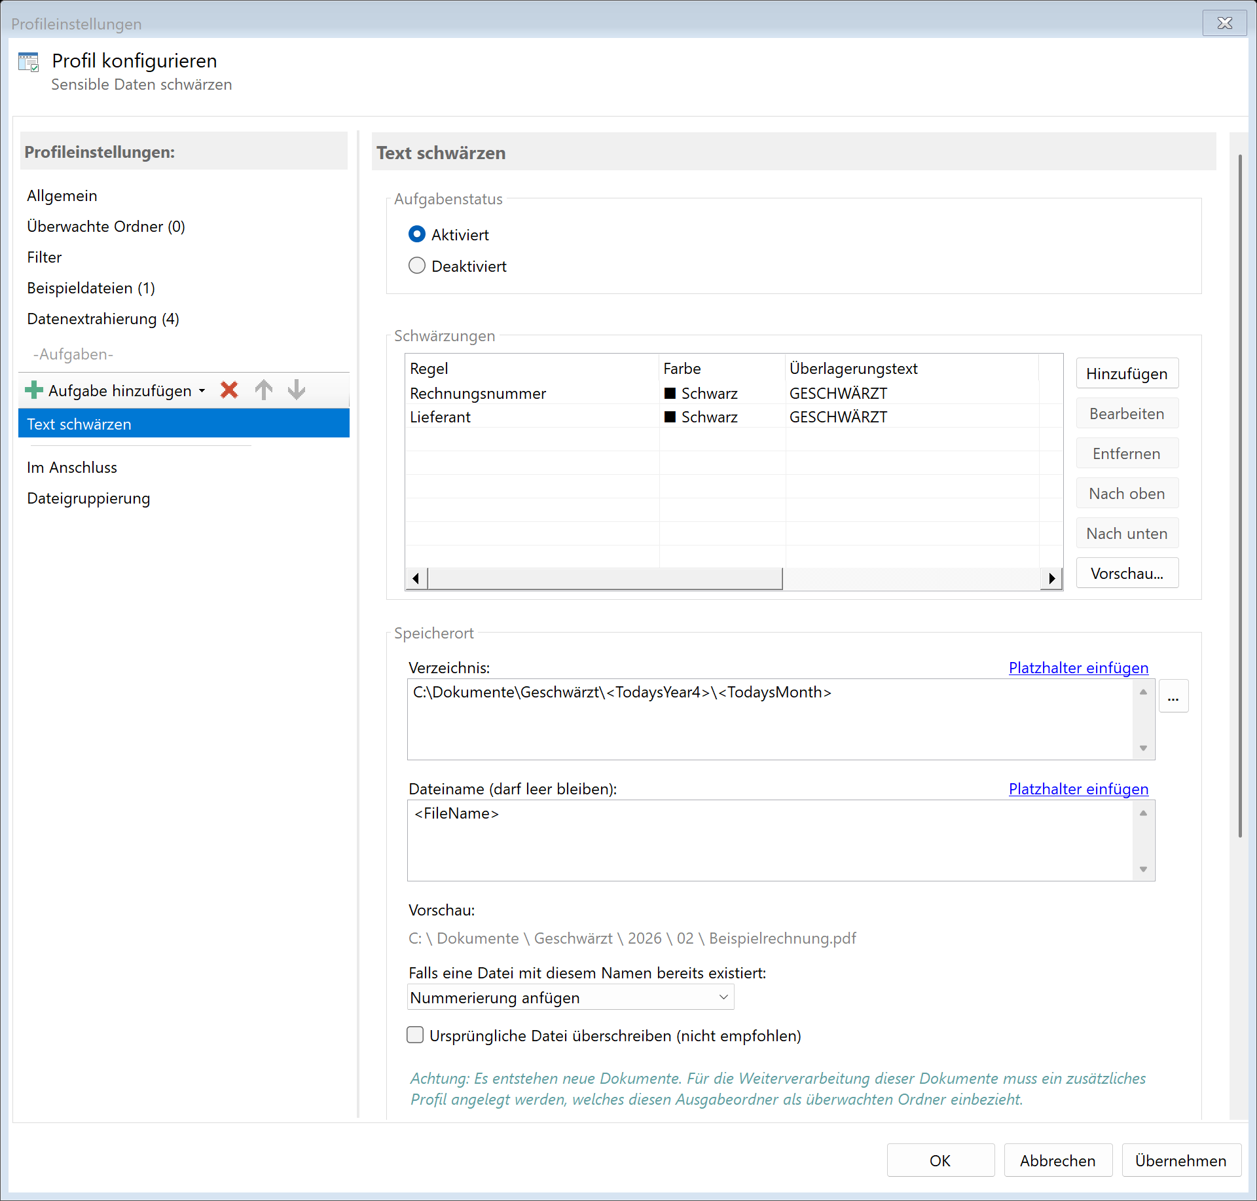Viewport: 1257px width, 1201px height.
Task: Click the browse directory ellipsis button
Action: pyautogui.click(x=1173, y=697)
